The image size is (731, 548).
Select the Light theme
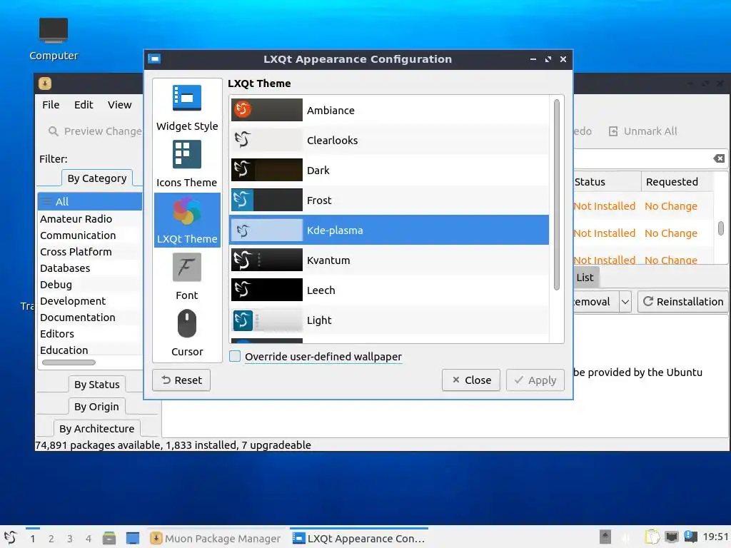389,320
